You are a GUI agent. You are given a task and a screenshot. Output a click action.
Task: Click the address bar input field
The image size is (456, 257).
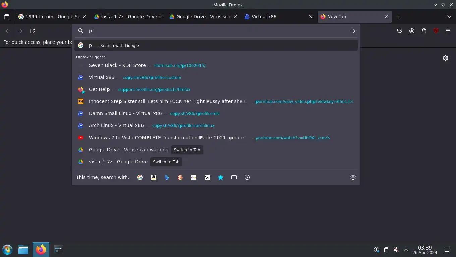[216, 31]
